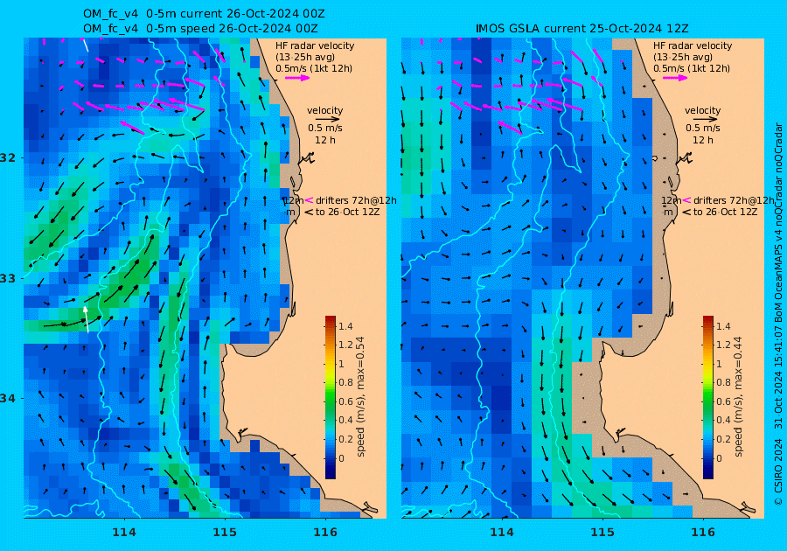Image resolution: width=787 pixels, height=551 pixels.
Task: Click the right map speed colorbar
Action: (x=707, y=397)
